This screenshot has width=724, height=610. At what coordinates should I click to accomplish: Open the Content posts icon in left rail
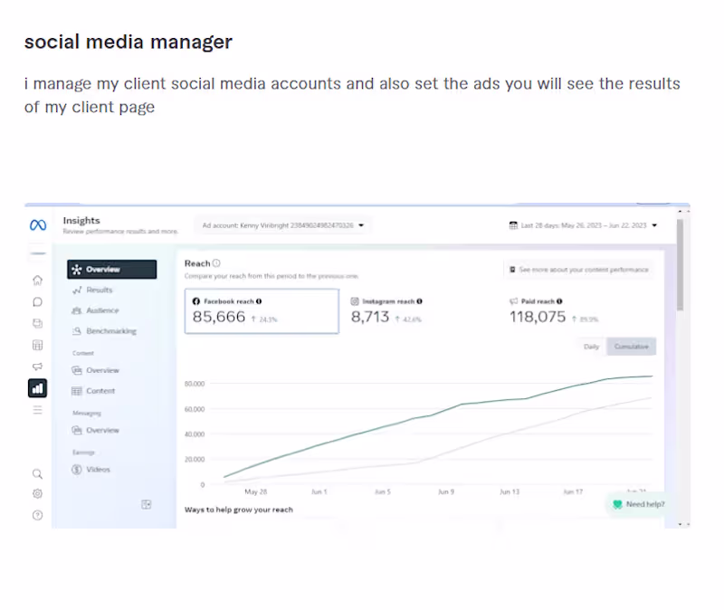coord(37,323)
